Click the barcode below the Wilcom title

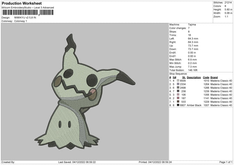pyautogui.click(x=28, y=12)
